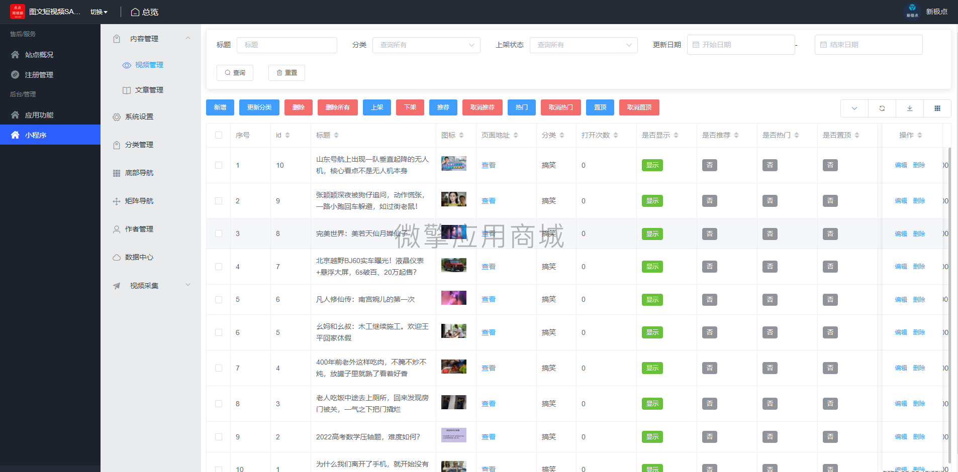
Task: Check row 9 2022高考数学 checkbox
Action: click(219, 437)
